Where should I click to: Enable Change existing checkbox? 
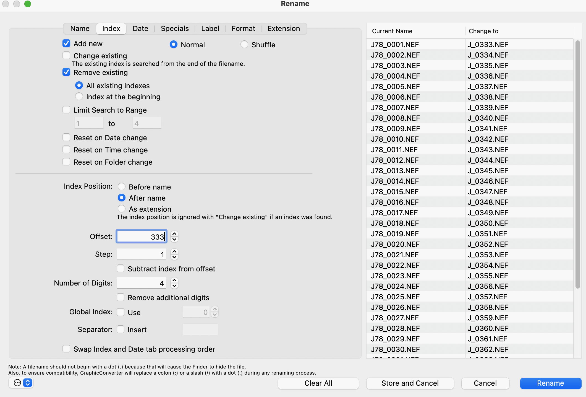click(x=66, y=55)
